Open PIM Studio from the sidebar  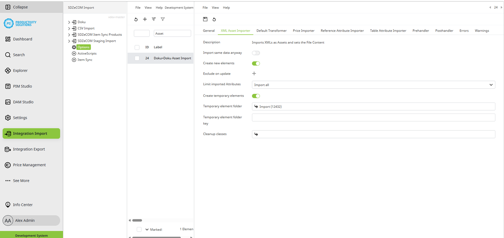(x=22, y=86)
